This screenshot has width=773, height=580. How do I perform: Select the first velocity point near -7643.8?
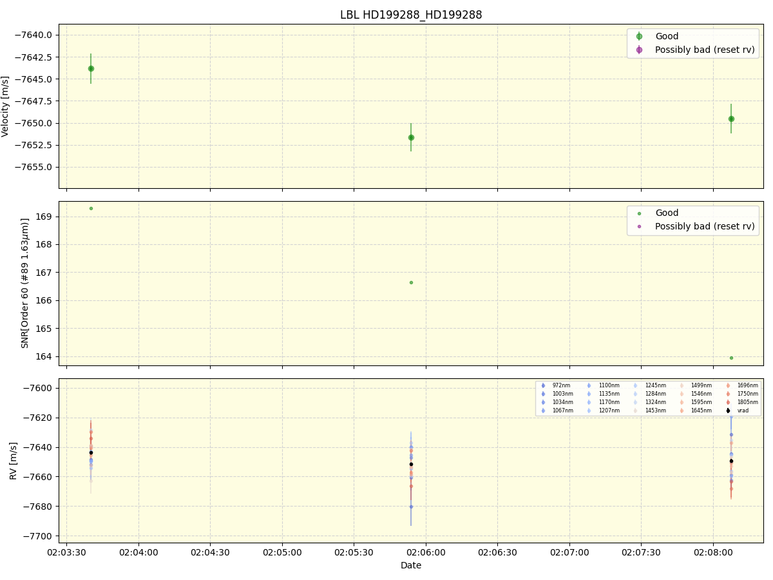pos(91,68)
